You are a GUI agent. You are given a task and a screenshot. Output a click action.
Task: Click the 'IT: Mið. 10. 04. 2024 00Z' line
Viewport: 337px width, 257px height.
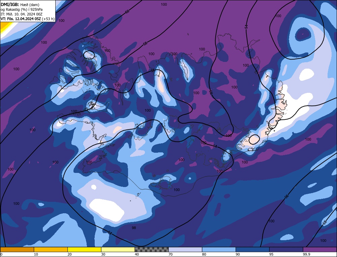tap(22, 14)
